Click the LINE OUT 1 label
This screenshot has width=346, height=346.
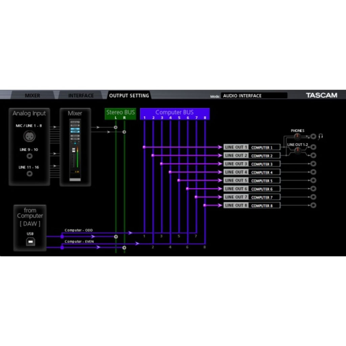[x=236, y=147]
